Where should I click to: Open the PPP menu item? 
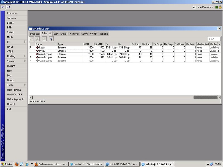9,28
